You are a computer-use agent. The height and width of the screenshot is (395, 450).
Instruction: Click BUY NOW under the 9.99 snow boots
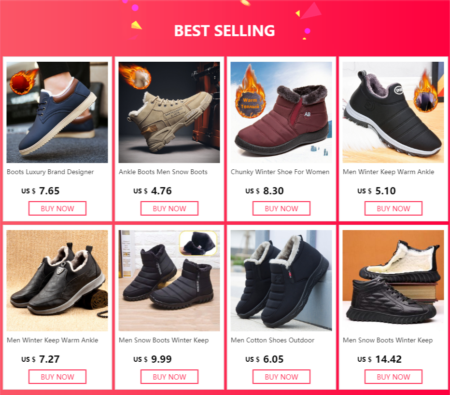point(169,377)
